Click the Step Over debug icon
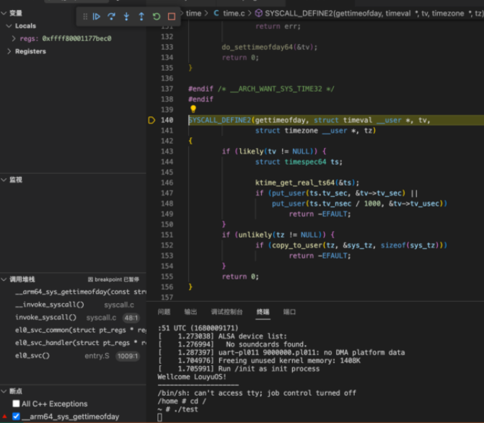Screen dimensions: 484x423 [112, 17]
